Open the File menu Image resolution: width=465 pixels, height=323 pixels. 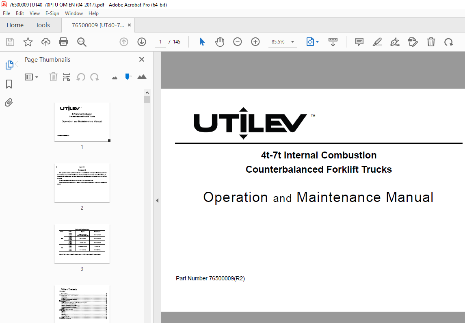[6, 13]
